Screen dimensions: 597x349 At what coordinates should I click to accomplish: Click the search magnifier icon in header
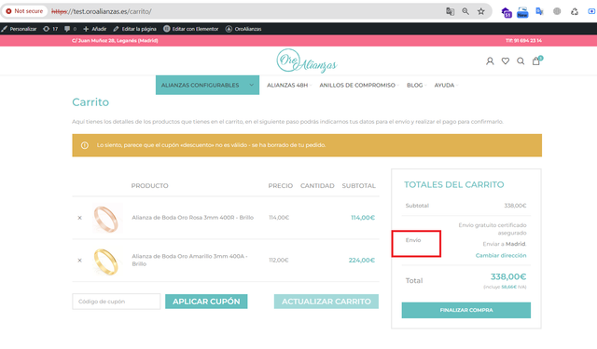click(x=521, y=60)
